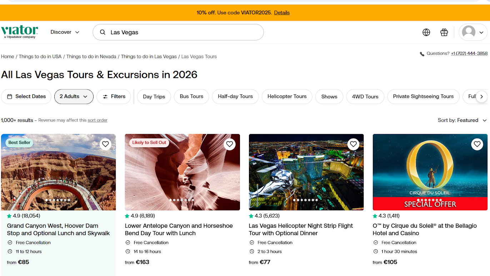Save Grand Canyon West tour to wishlist
The image size is (490, 276).
[x=105, y=144]
